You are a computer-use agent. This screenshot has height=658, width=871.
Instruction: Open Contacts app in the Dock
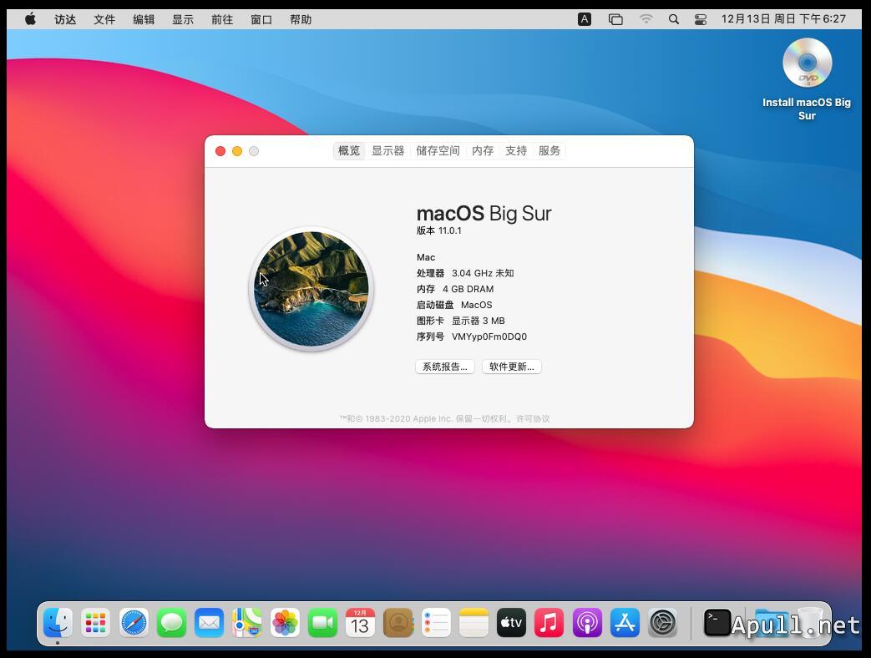pos(398,622)
